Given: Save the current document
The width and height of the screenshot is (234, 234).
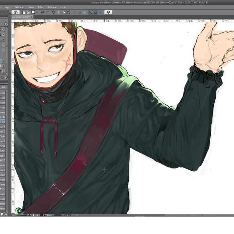Looking at the screenshot, I should [33, 12].
